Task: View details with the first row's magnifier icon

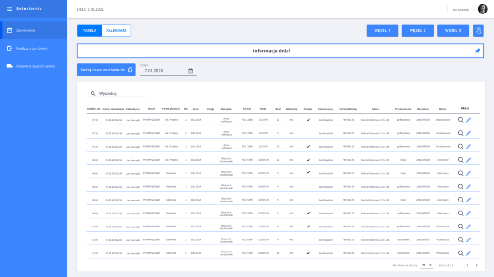Action: pyautogui.click(x=460, y=120)
